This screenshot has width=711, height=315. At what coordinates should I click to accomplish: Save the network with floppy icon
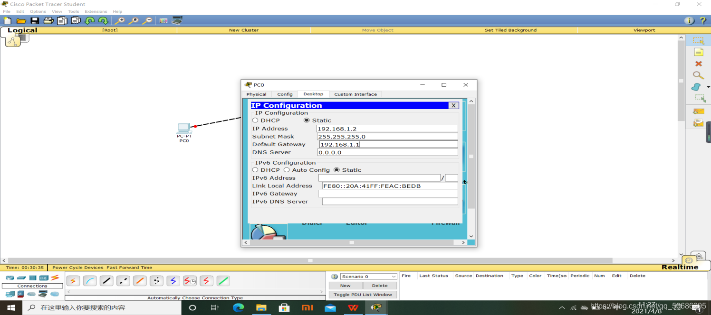click(35, 20)
